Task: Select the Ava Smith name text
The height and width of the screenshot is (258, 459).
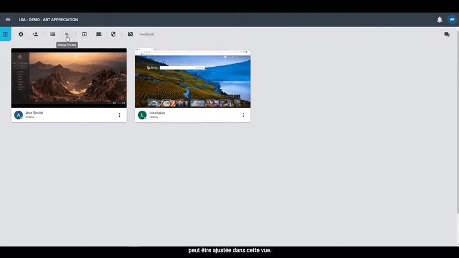Action: click(34, 113)
